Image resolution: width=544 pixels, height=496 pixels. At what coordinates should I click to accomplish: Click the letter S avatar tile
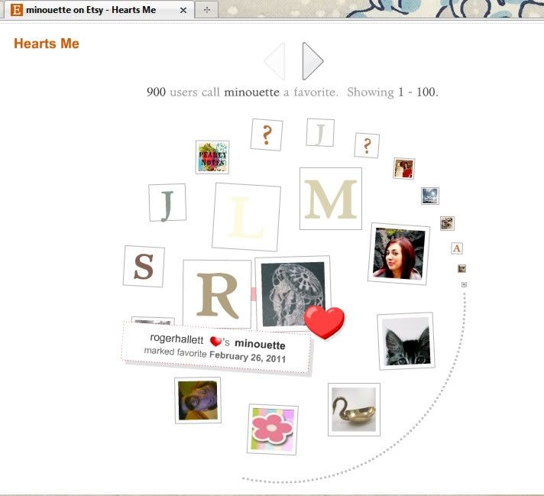144,267
